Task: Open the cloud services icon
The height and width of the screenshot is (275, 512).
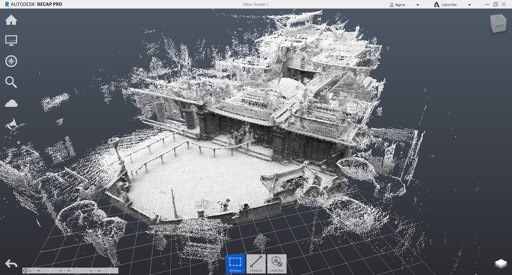Action: coord(11,103)
